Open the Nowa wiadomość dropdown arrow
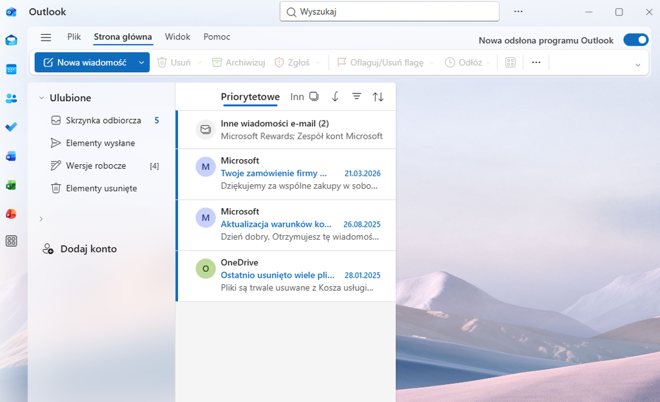Screen dimensions: 660x402 pos(141,62)
